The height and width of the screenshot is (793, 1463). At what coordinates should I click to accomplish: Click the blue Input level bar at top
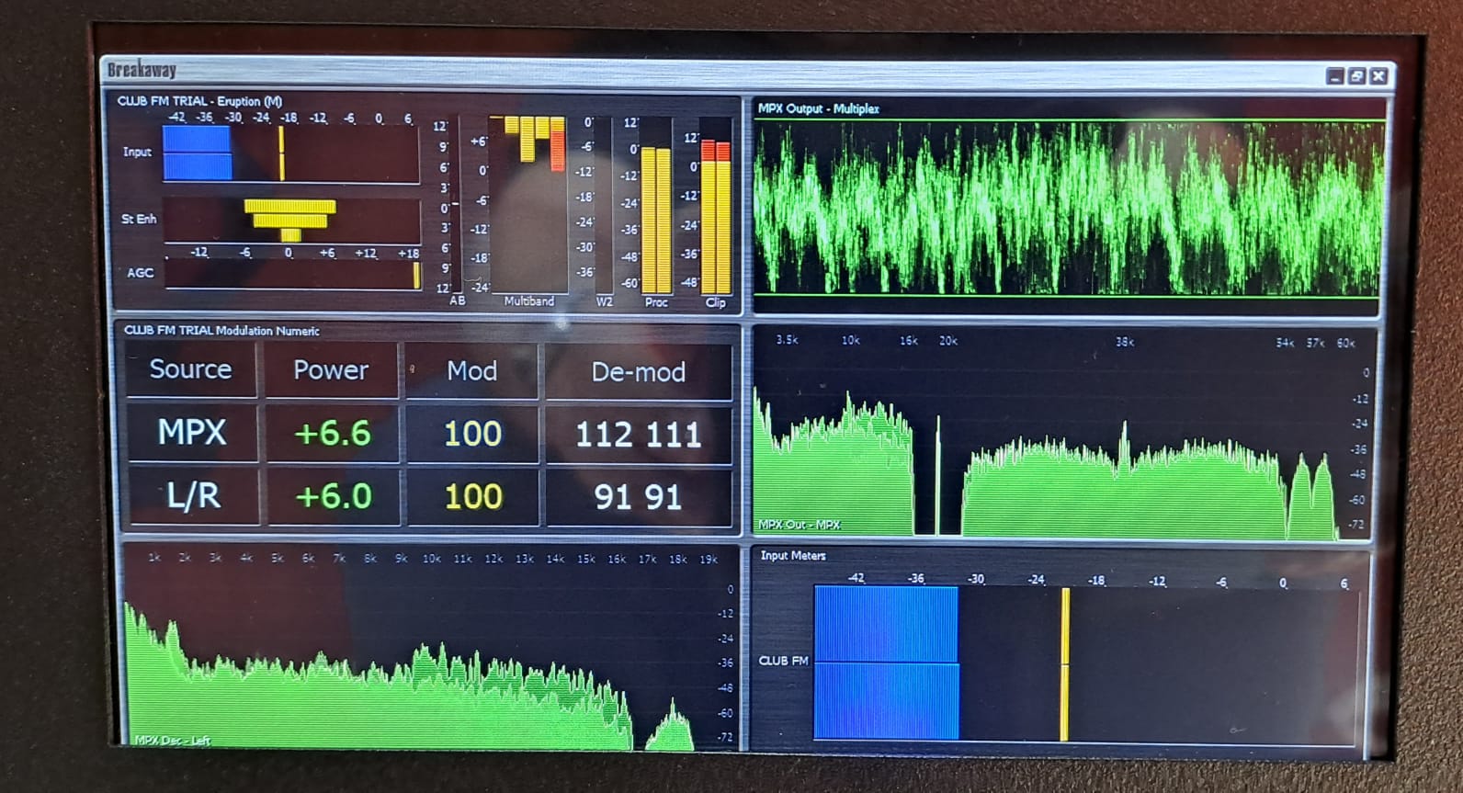(197, 153)
